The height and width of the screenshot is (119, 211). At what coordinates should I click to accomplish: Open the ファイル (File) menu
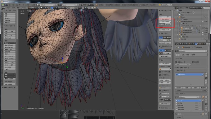coord(11,5)
